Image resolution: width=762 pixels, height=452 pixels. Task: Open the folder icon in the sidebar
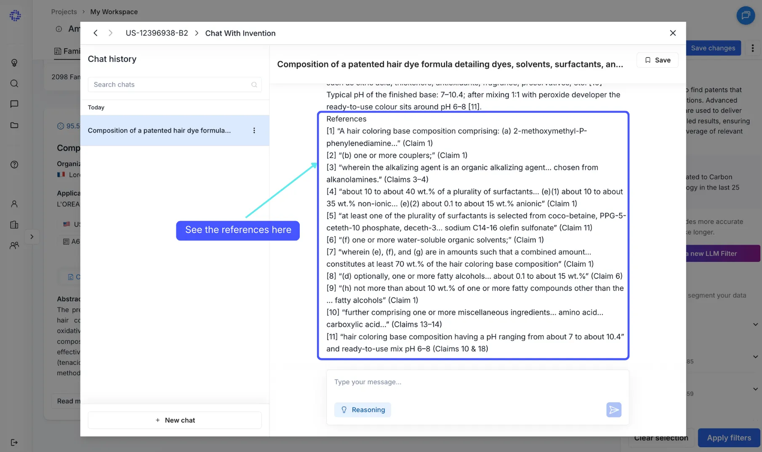(x=14, y=125)
